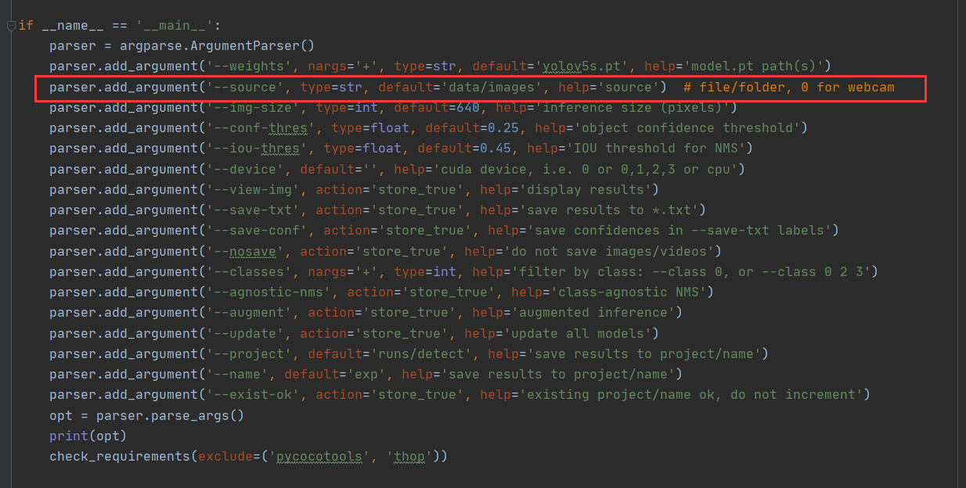Collapse the if __name__ block fold arrow
Viewport: 966px width, 488px height.
(10, 26)
